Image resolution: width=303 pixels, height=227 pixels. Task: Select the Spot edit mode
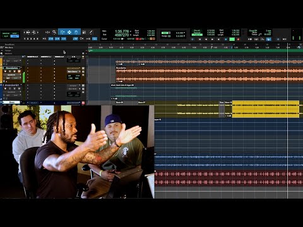[x=15, y=33]
